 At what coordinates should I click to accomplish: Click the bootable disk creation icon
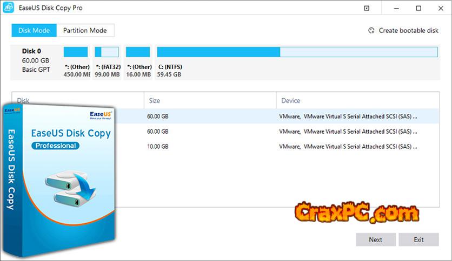(371, 31)
